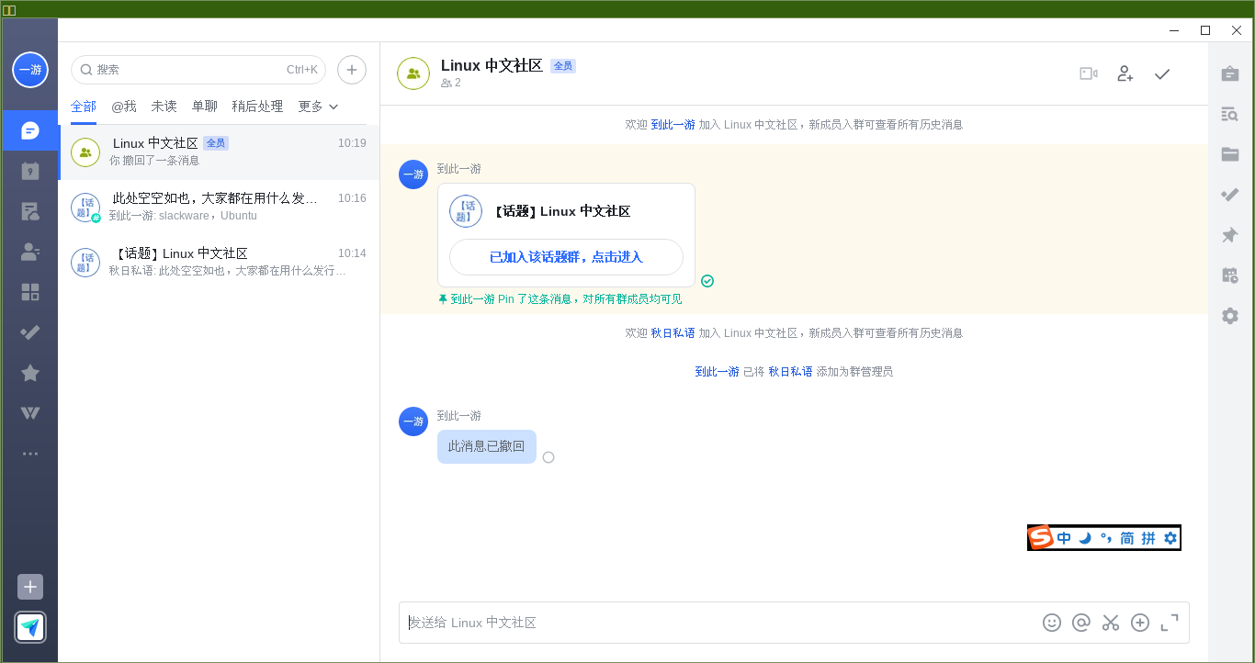Switch to the 未读 tab
This screenshot has width=1255, height=663.
pyautogui.click(x=164, y=107)
